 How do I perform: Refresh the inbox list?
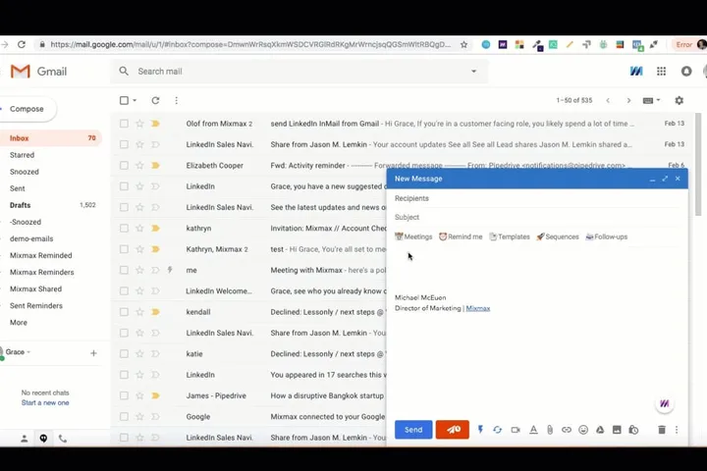155,100
